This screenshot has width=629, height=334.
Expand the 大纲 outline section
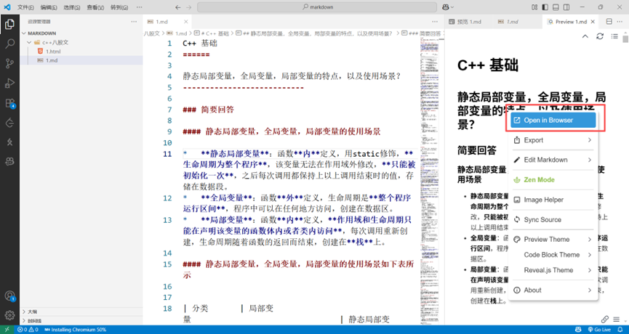[81, 311]
